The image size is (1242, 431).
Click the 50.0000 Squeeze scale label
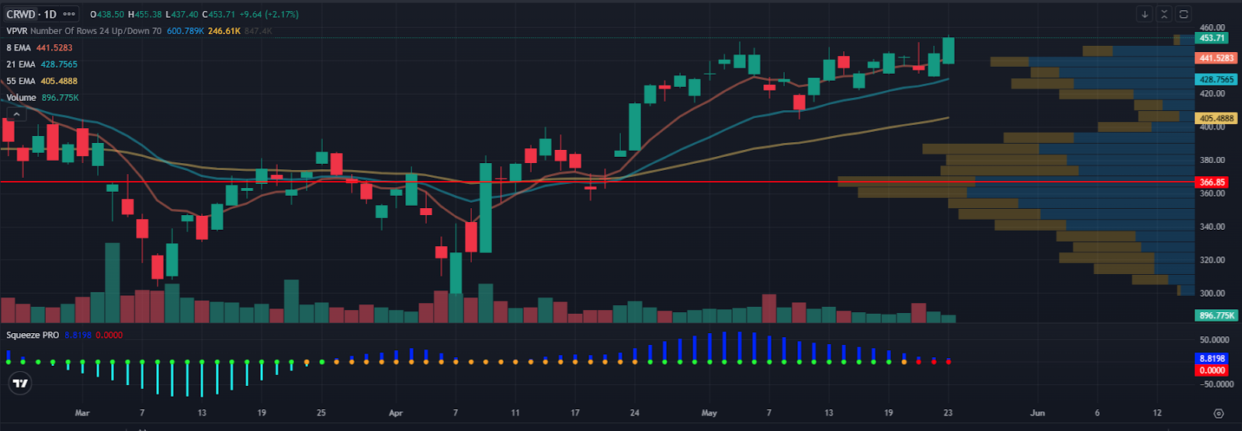pyautogui.click(x=1214, y=339)
